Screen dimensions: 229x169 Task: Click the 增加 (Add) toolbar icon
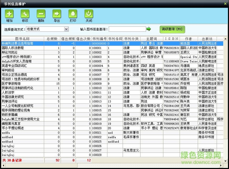(9, 14)
